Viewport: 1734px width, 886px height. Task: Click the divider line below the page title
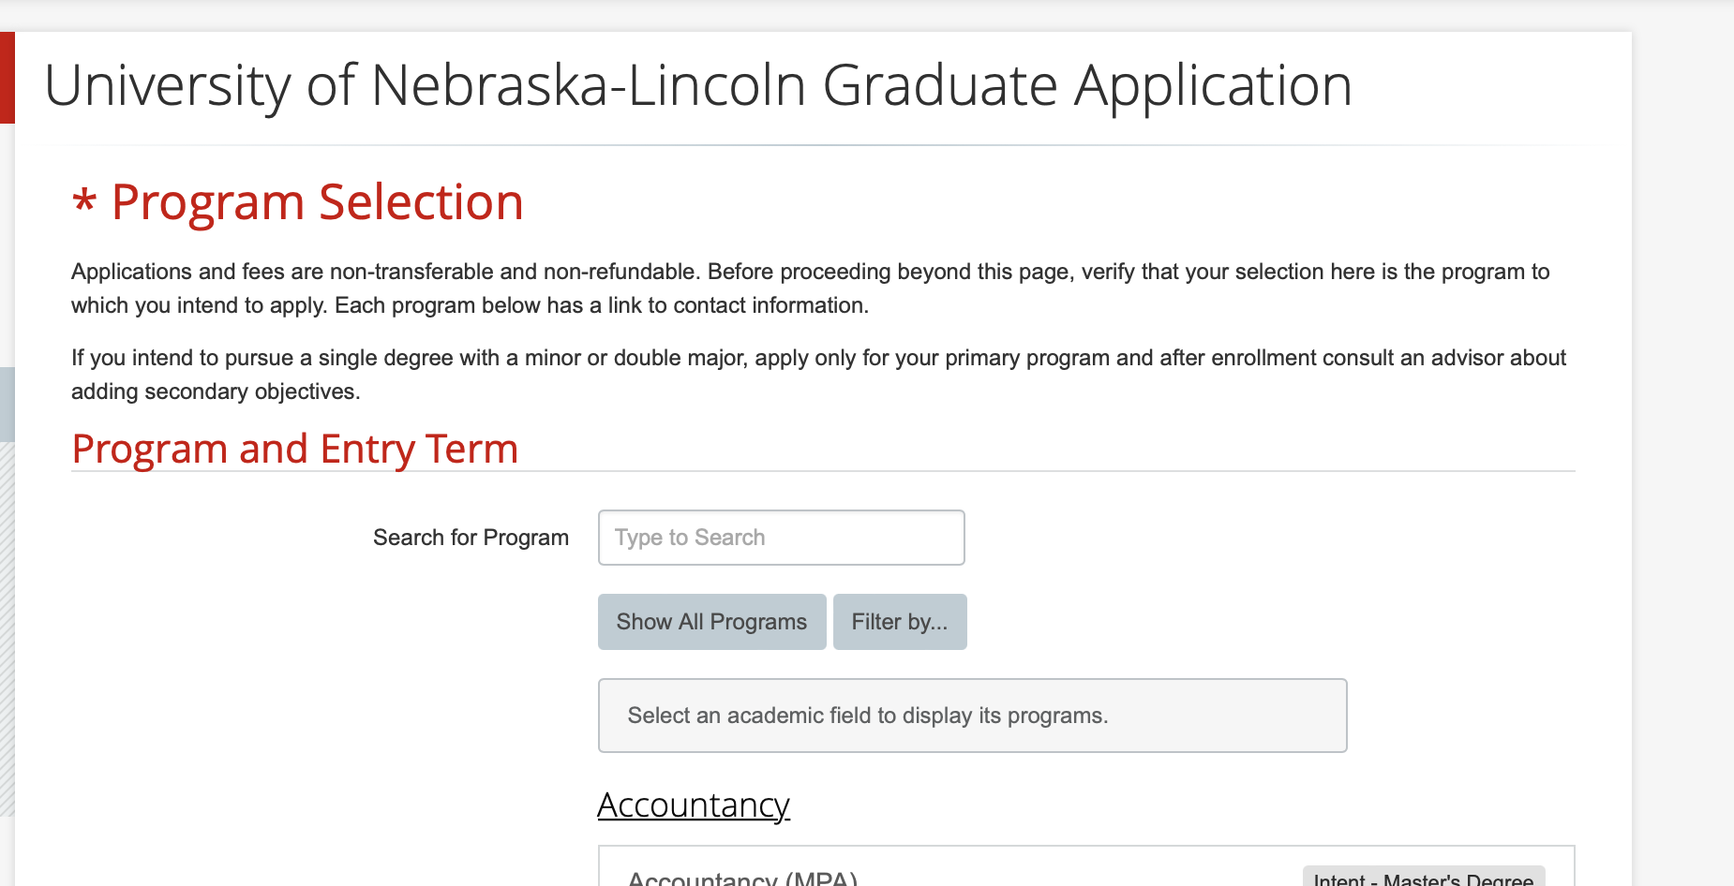[823, 145]
